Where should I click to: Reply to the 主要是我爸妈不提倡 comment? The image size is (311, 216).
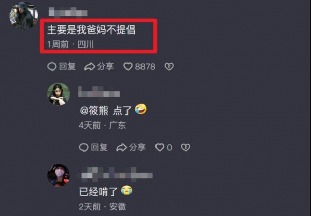pyautogui.click(x=62, y=67)
